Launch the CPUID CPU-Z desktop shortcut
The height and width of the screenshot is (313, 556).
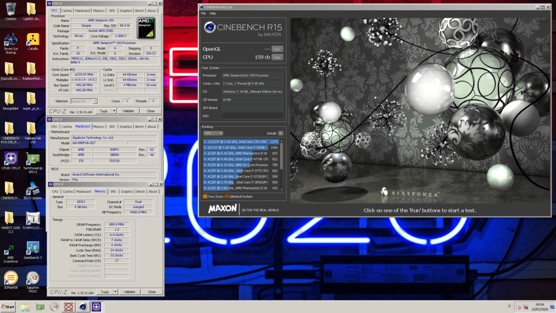[11, 161]
